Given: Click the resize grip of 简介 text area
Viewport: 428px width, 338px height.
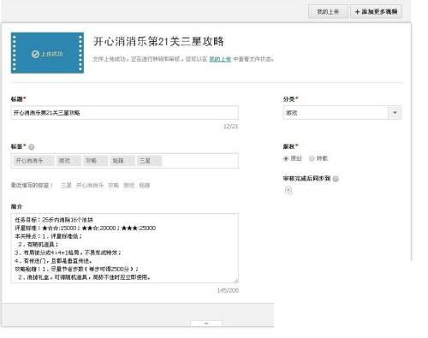Looking at the screenshot, I should point(236,281).
